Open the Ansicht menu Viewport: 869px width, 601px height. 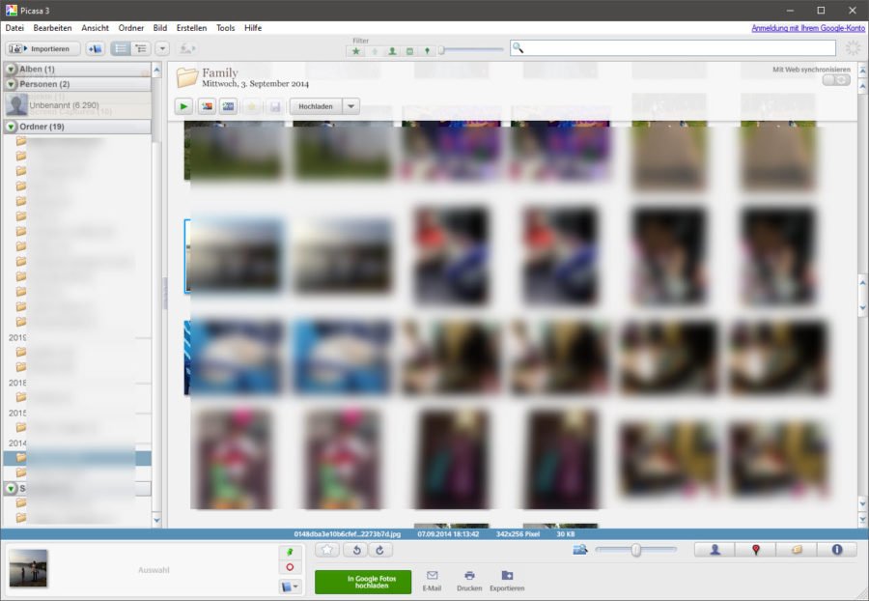click(x=95, y=28)
